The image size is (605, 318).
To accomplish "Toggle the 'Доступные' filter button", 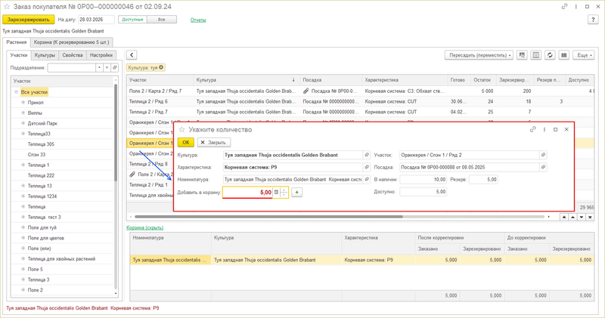I will pyautogui.click(x=132, y=19).
